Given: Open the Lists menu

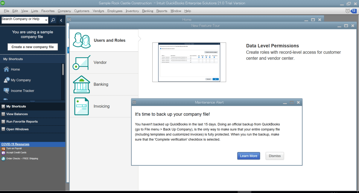Looking at the screenshot, I should (35, 11).
